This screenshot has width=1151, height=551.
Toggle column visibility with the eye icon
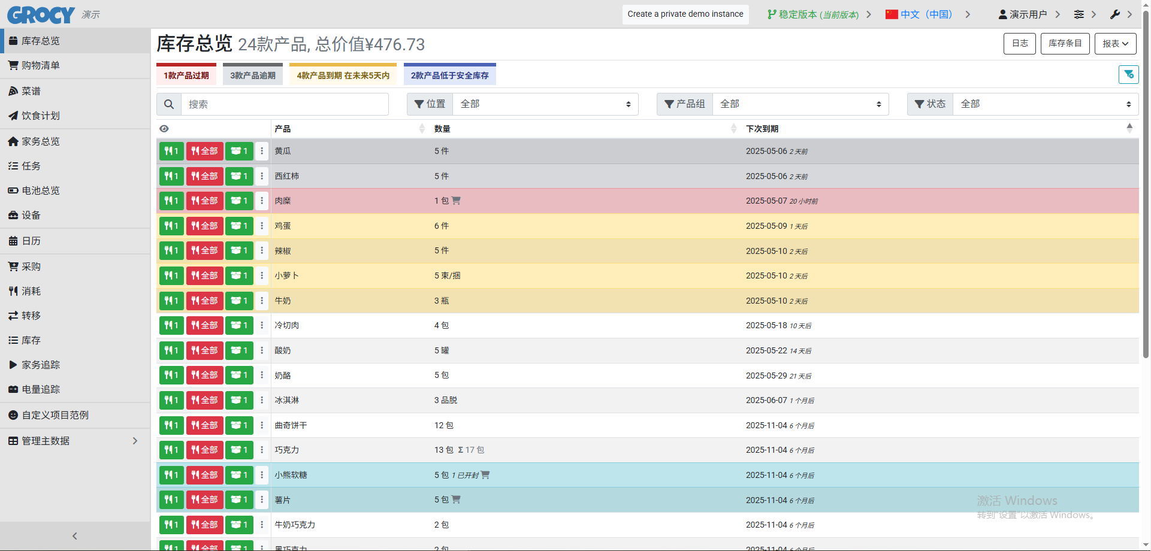click(164, 129)
